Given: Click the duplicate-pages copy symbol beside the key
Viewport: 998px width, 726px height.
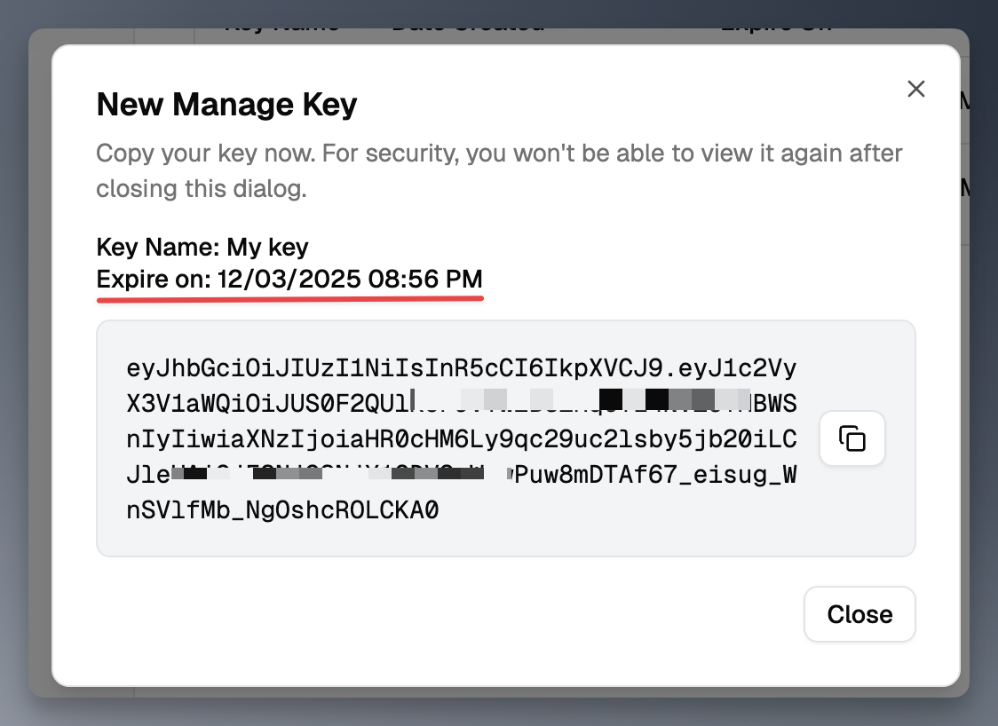Looking at the screenshot, I should (851, 438).
